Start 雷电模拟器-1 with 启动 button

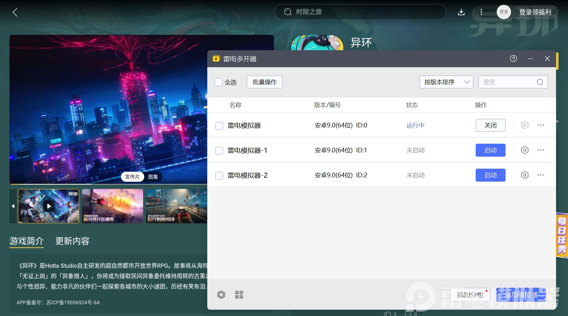click(490, 150)
